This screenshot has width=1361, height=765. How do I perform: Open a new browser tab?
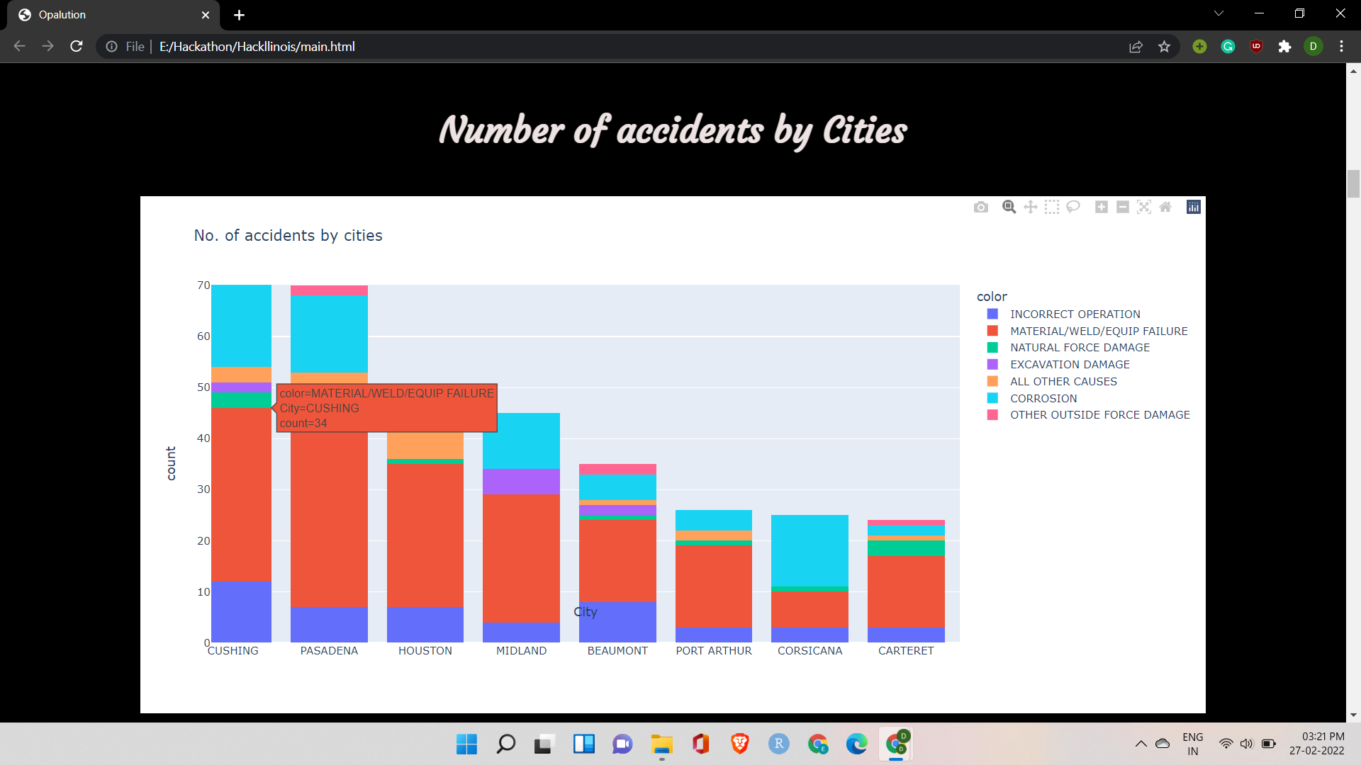coord(240,15)
